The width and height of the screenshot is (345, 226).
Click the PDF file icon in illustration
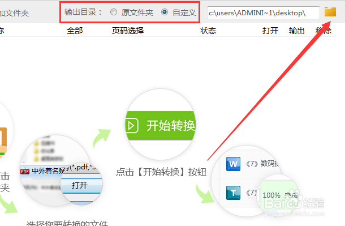[x=25, y=171]
